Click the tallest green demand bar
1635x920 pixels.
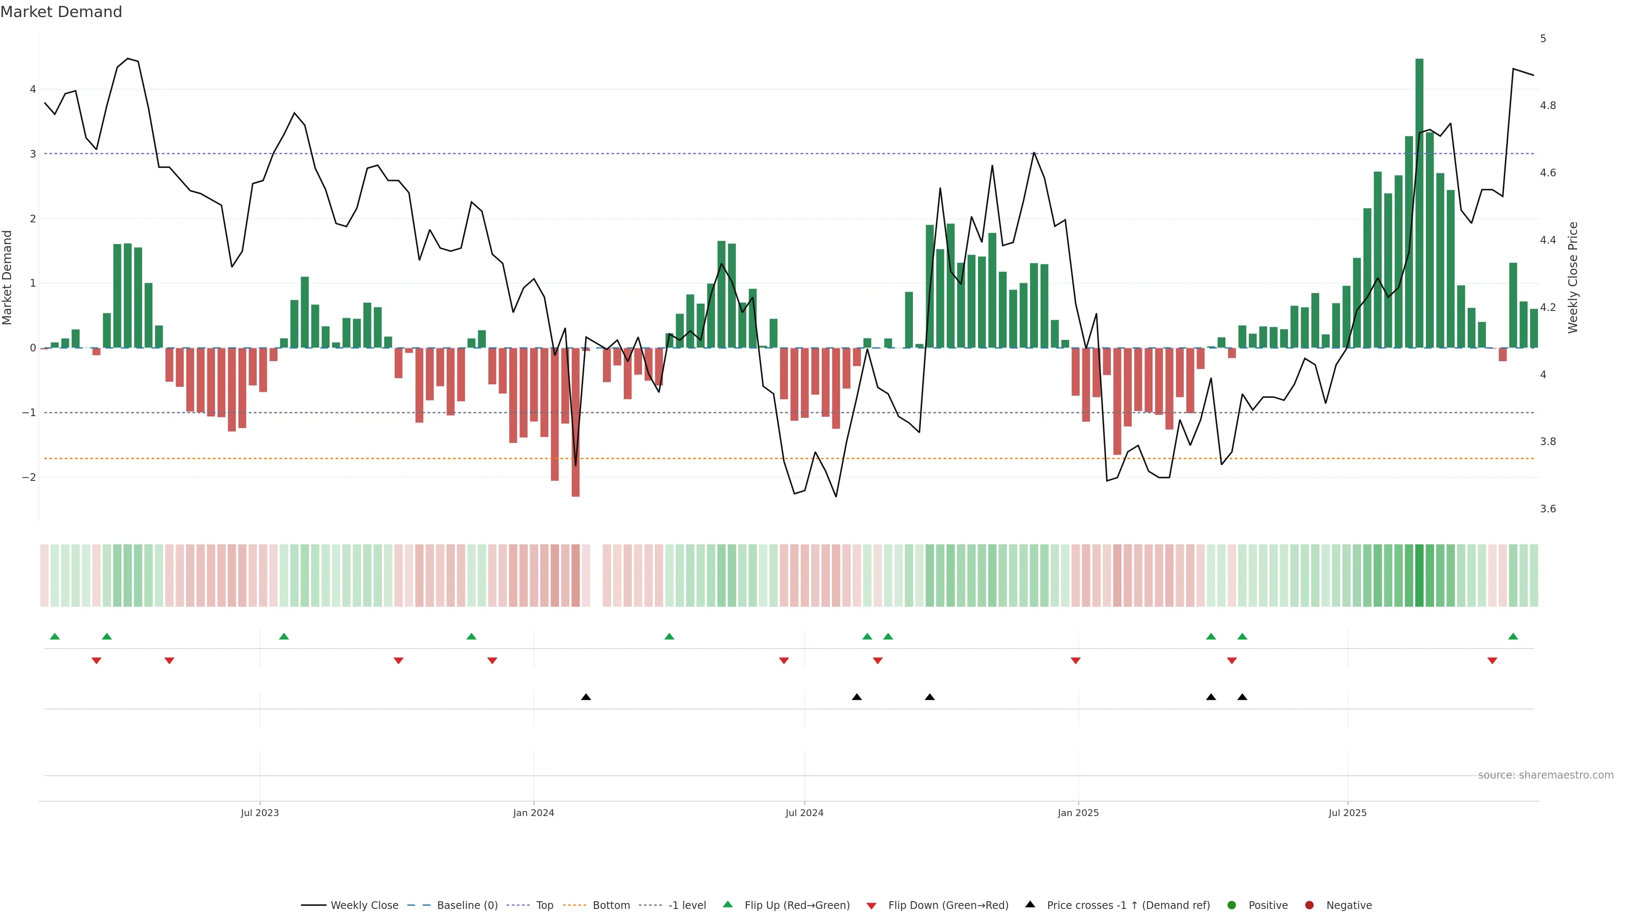1419,203
